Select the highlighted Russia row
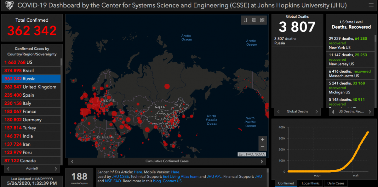The image size is (378, 187). 31,79
